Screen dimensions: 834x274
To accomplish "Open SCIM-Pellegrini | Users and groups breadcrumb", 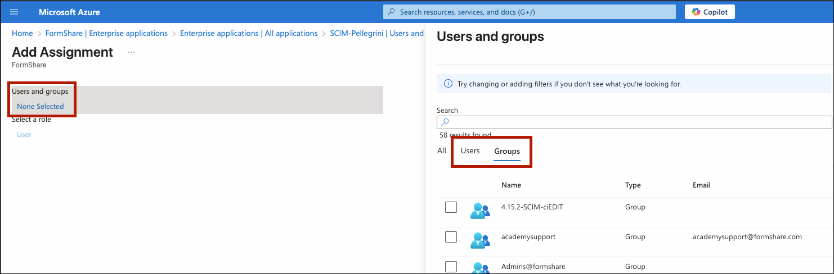I will (377, 33).
